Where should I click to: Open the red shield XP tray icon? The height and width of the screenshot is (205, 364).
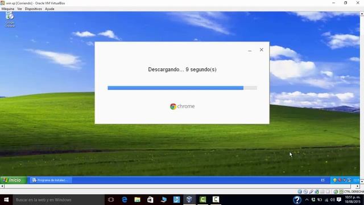point(340,180)
